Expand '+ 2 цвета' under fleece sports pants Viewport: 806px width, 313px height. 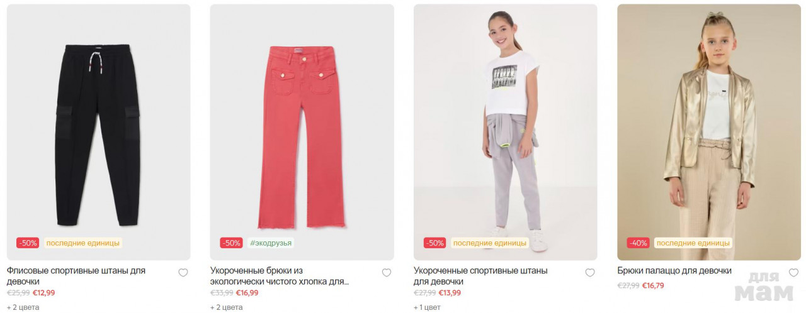click(23, 307)
